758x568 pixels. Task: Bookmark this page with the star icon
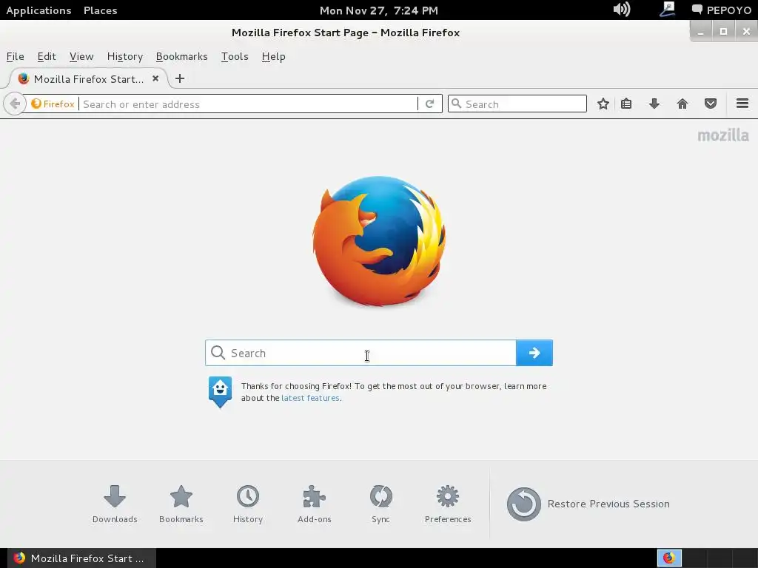[603, 104]
